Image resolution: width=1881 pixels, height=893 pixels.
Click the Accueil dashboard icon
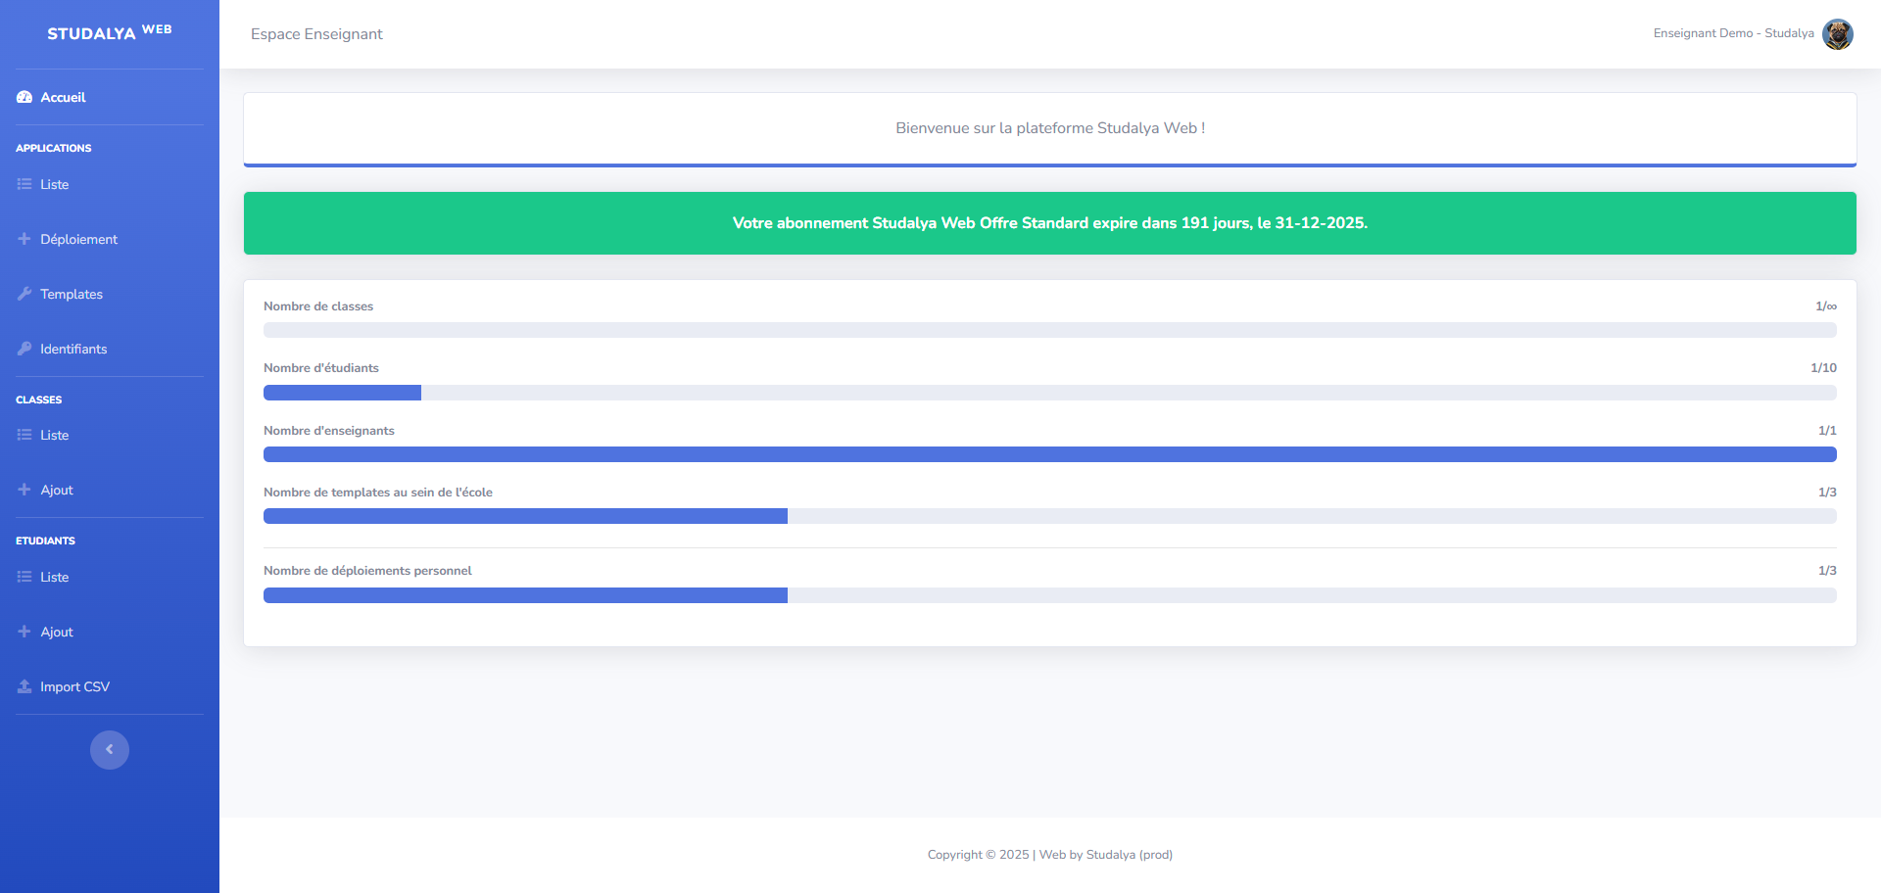[24, 97]
